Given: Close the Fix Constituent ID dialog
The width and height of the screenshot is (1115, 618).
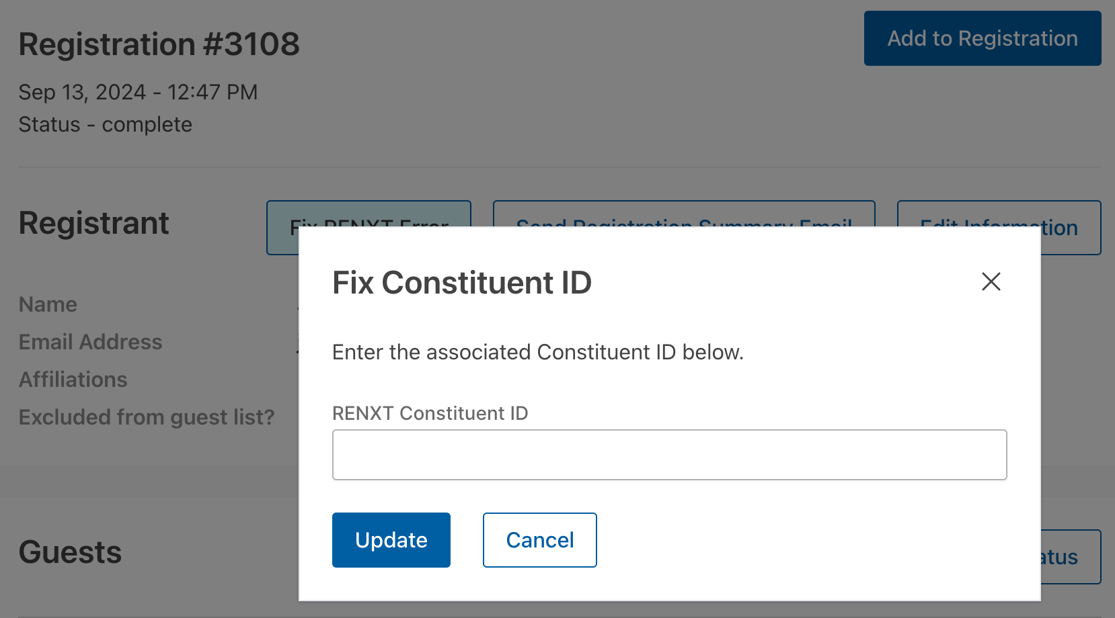Looking at the screenshot, I should pos(991,281).
